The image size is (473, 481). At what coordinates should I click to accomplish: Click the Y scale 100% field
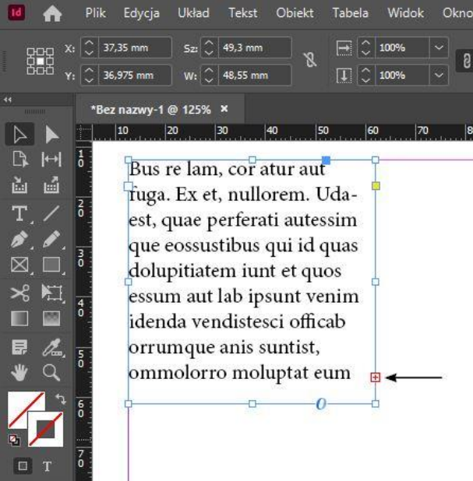point(402,75)
